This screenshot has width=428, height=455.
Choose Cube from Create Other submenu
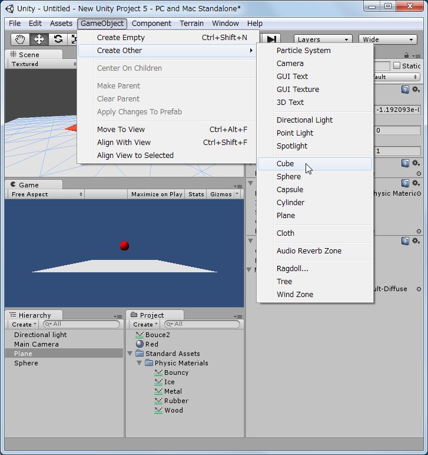point(315,164)
